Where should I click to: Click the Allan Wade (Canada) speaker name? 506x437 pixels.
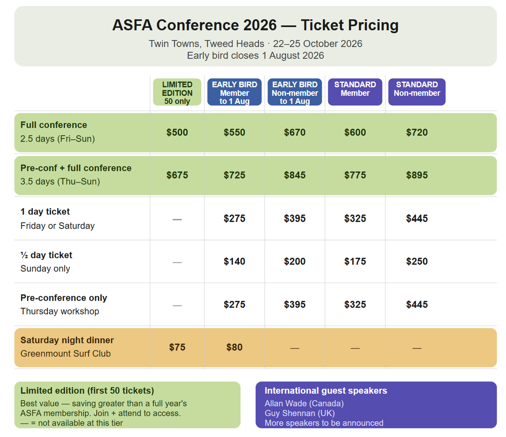click(x=304, y=404)
